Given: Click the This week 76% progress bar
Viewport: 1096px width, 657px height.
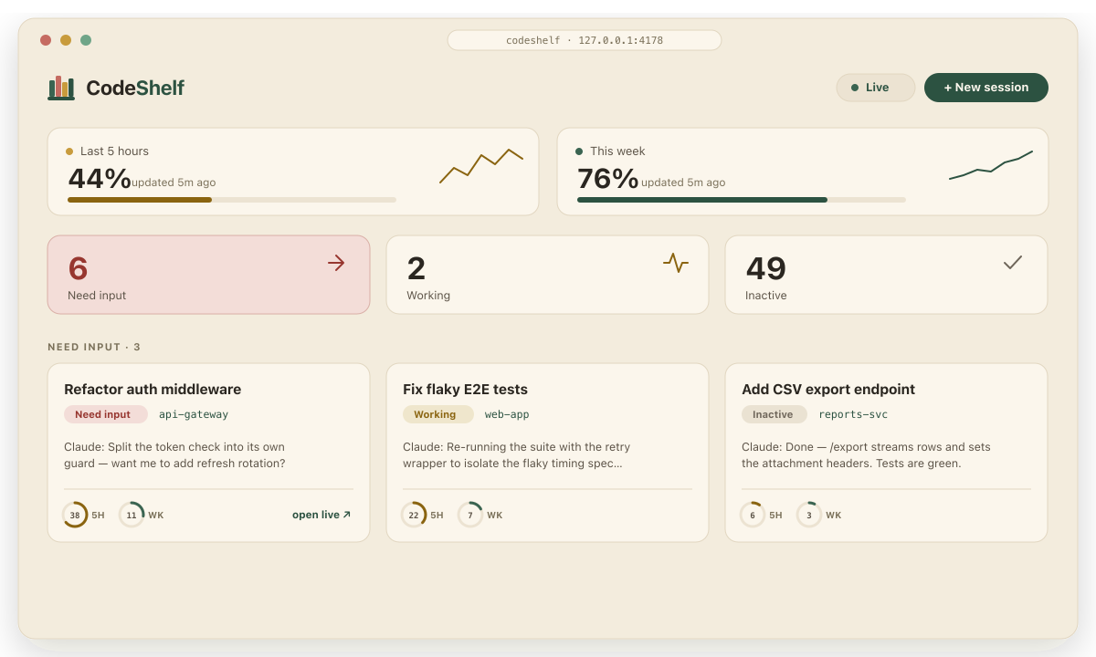Looking at the screenshot, I should [742, 200].
